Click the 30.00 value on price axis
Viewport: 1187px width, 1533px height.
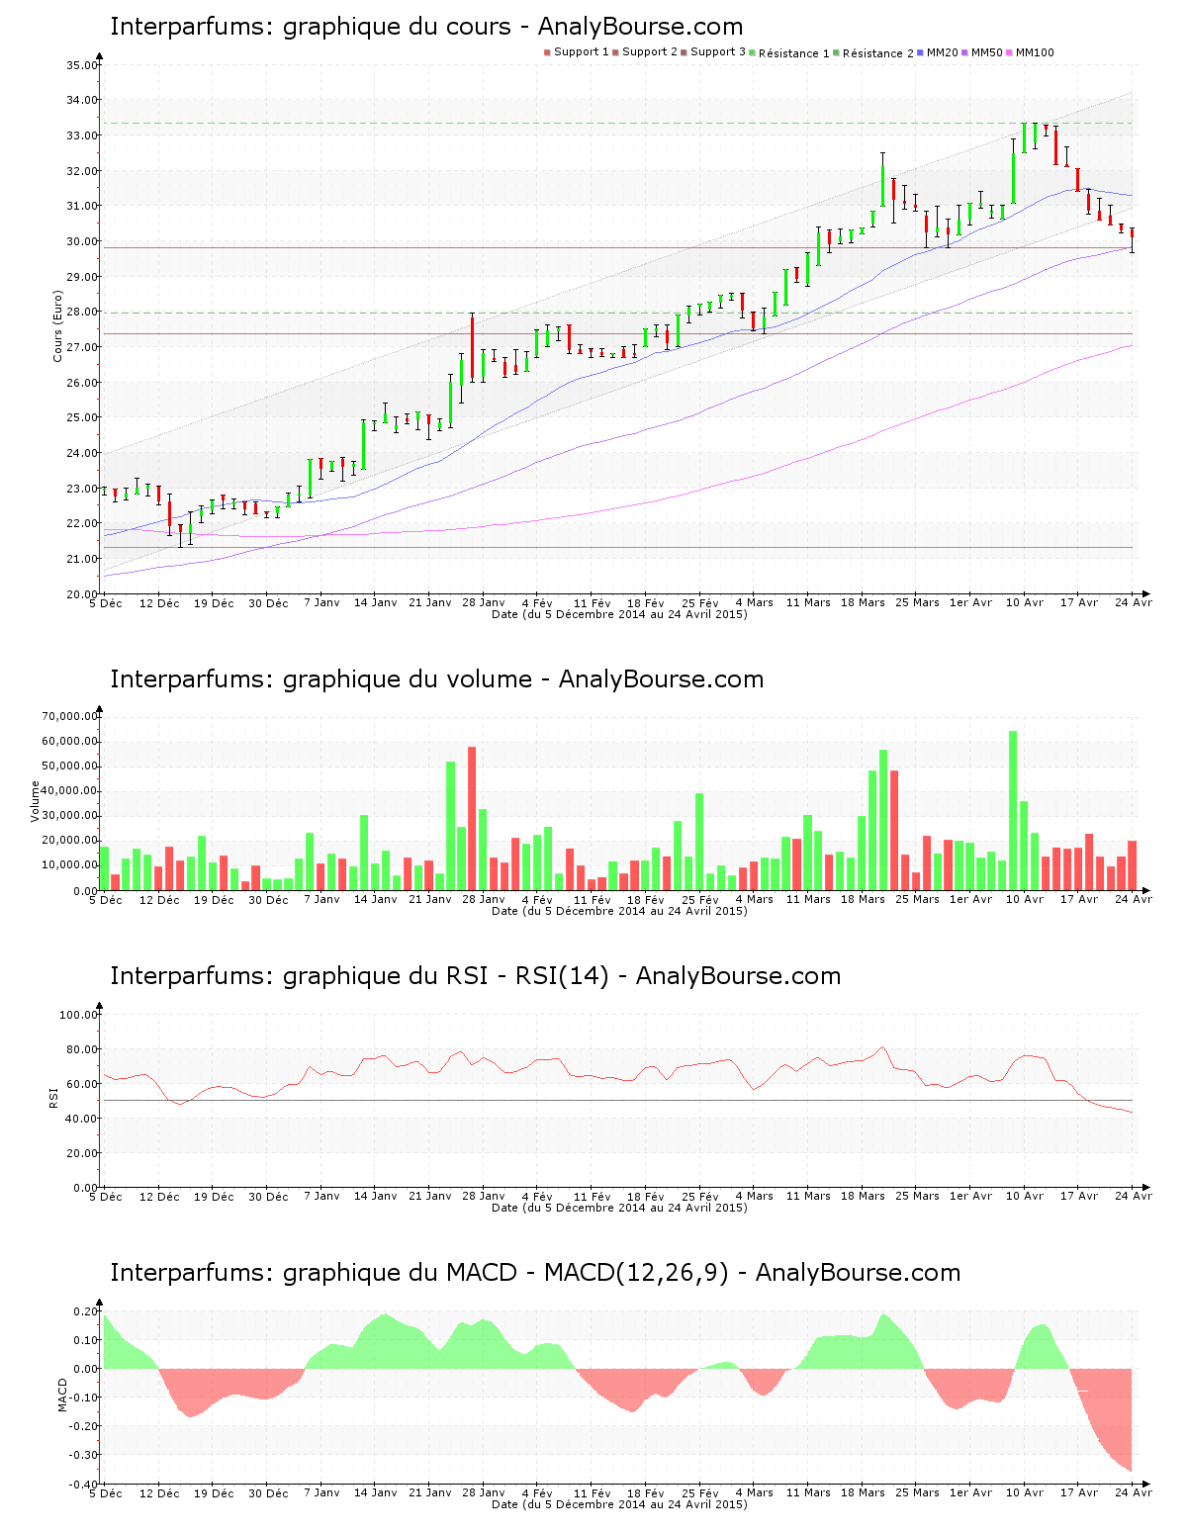(x=82, y=241)
